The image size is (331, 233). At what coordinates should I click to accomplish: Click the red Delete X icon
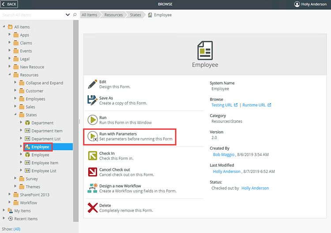[92, 208]
